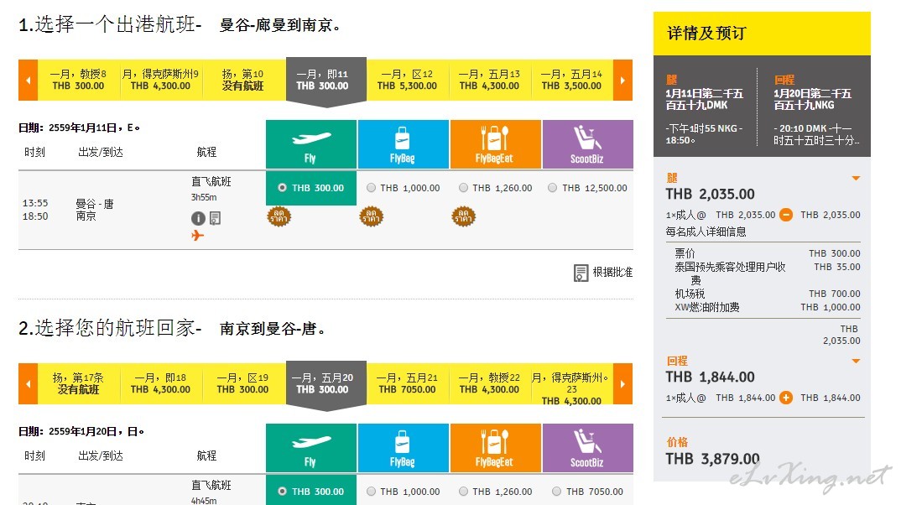The height and width of the screenshot is (505, 901).
Task: Select outbound Fly fare THB 300.00 radio
Action: pyautogui.click(x=282, y=188)
